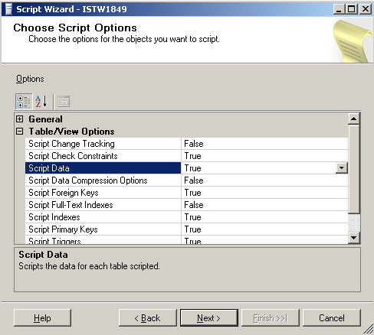Image resolution: width=374 pixels, height=335 pixels.
Task: Open Help for the wizard
Action: tap(42, 318)
